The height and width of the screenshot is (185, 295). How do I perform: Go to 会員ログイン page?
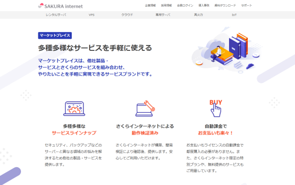pyautogui.click(x=185, y=5)
